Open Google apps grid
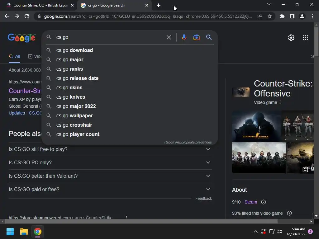Image resolution: width=319 pixels, height=239 pixels. click(x=306, y=38)
